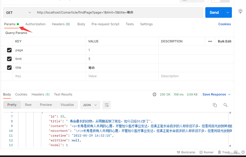The width and height of the screenshot is (246, 157).
Task: Open Trash in the status bar
Action: coord(224,152)
